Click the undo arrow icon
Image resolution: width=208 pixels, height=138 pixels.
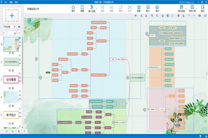[189, 16]
